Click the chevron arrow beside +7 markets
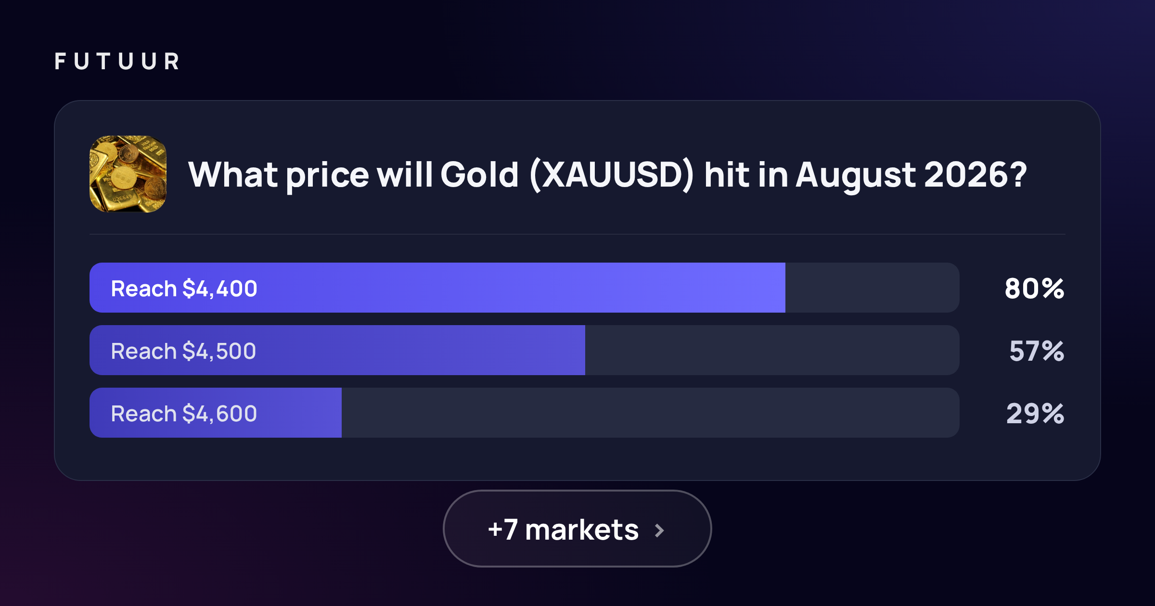This screenshot has width=1155, height=606. [660, 530]
